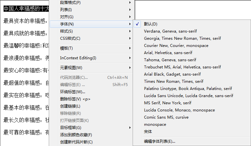This screenshot has height=146, width=251.
Task: Select 宋体 font from list
Action: 148,132
